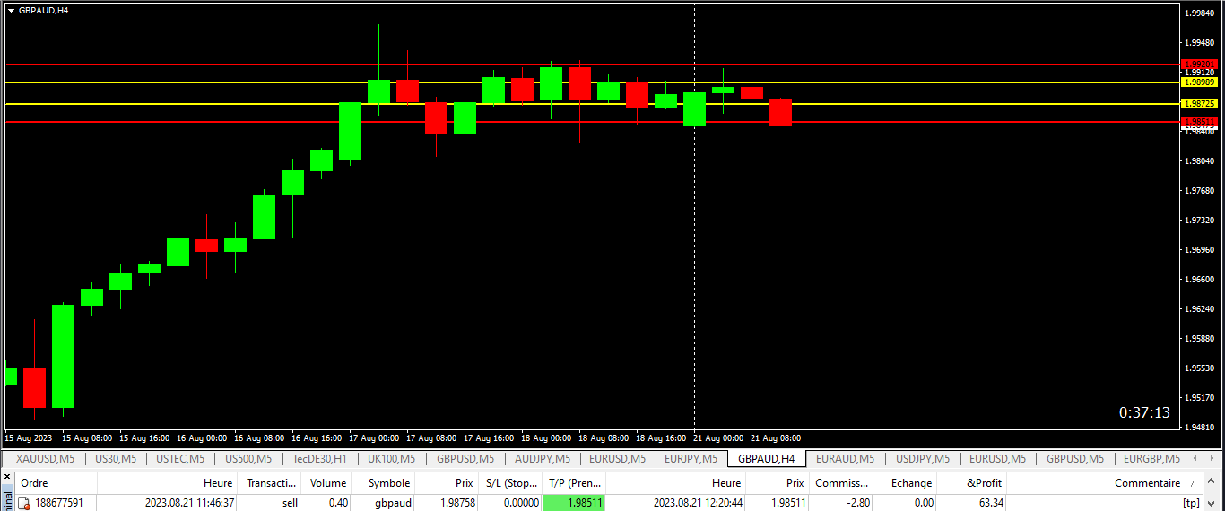Select the EURGBP,M5 chart tab
Viewport: 1225px width, 511px height.
click(x=1151, y=459)
